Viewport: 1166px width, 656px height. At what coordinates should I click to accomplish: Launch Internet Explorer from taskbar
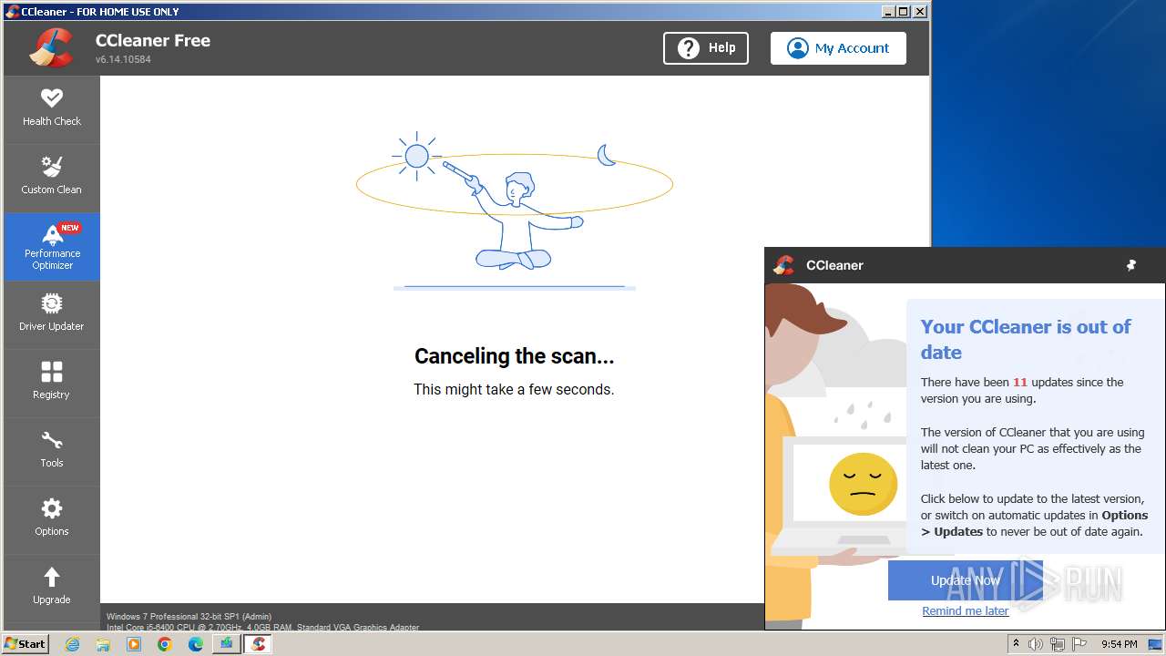pos(72,644)
